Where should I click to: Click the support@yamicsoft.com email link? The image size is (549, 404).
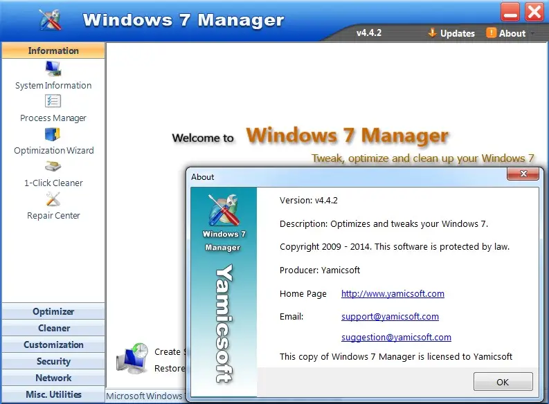pyautogui.click(x=390, y=317)
